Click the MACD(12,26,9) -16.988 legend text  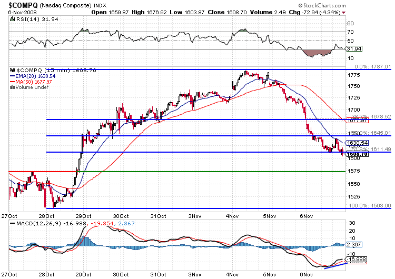point(51,223)
